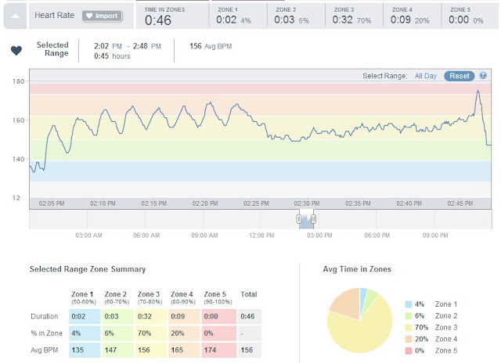Select the All Day range link
This screenshot has height=363, width=501.
(425, 76)
